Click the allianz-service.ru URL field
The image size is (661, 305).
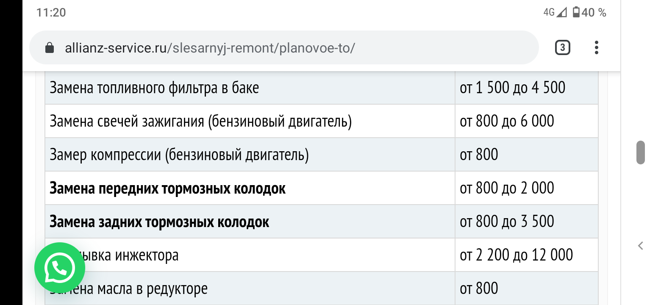(284, 47)
